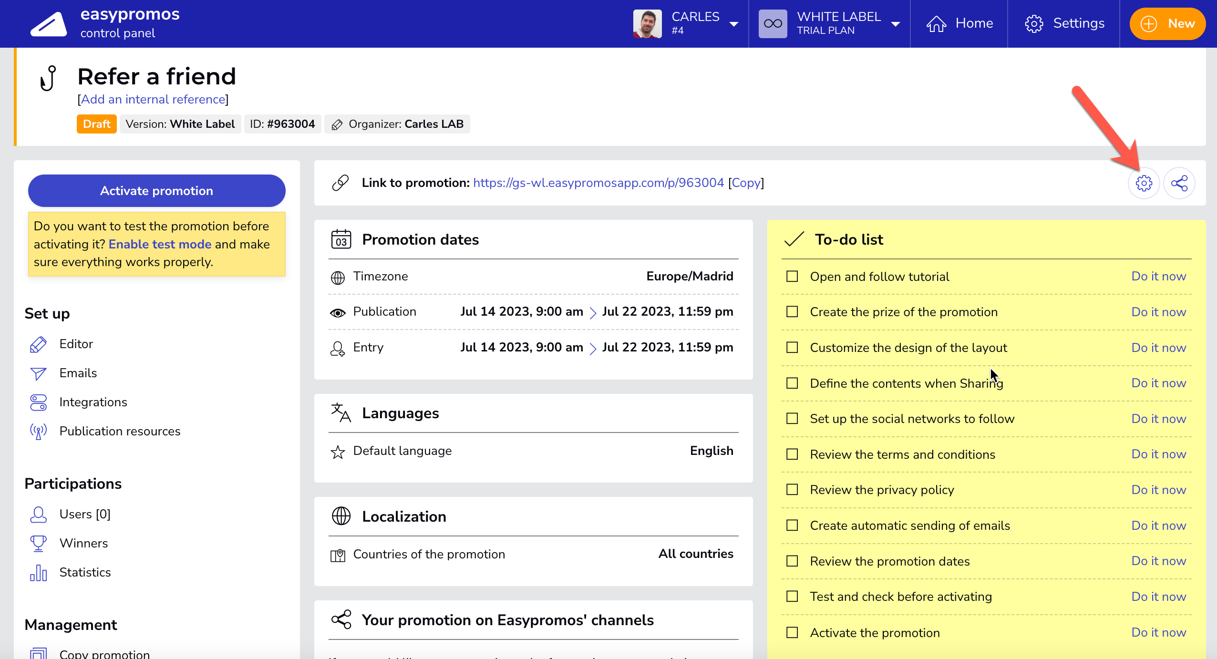Open Settings in top navigation

click(x=1064, y=23)
